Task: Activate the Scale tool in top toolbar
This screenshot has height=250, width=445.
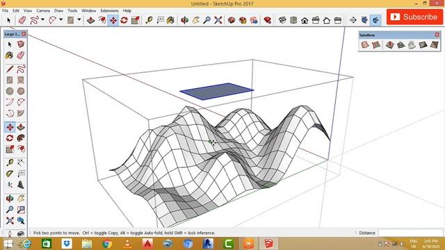Action: coord(136,20)
